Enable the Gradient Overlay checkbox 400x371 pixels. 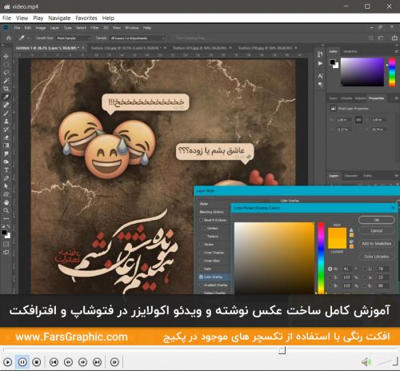[x=201, y=285]
